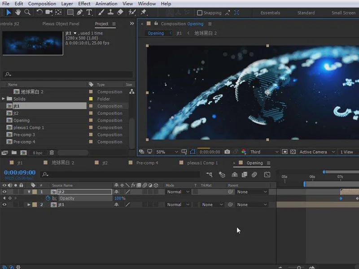Image resolution: width=359 pixels, height=269 pixels.
Task: Expand the Solids folder
Action: (3, 99)
